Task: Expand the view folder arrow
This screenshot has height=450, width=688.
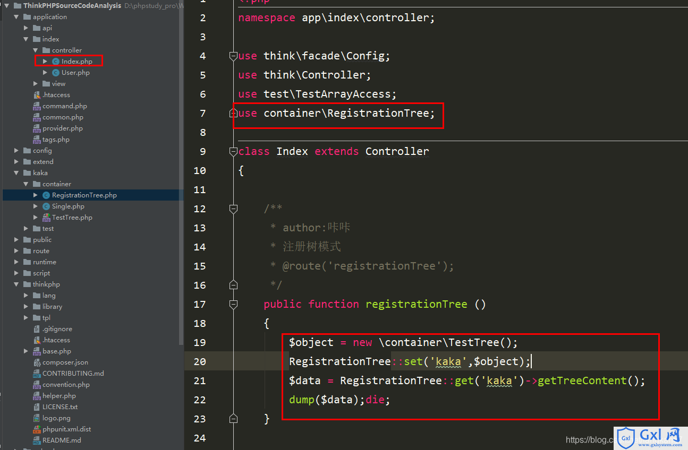Action: 35,84
